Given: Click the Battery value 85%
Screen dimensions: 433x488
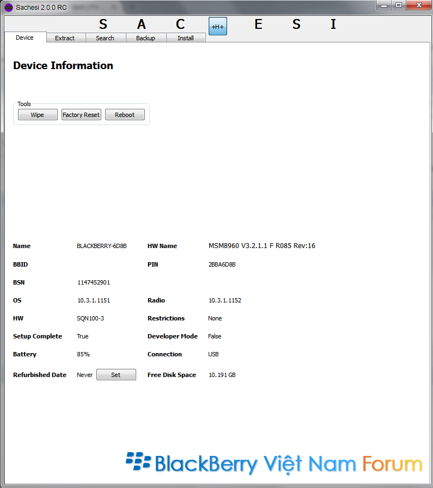Looking at the screenshot, I should click(x=83, y=354).
